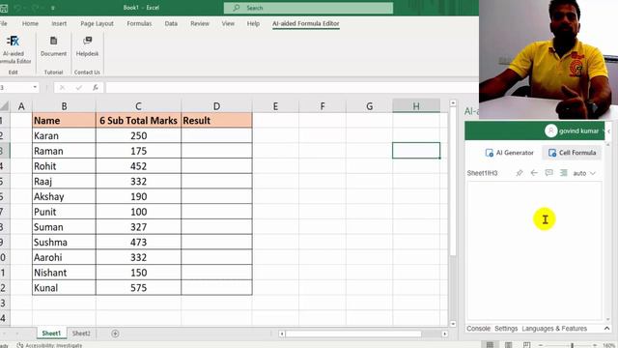Select the cell containing Karan
Screen dimensions: 618x348
pos(64,135)
